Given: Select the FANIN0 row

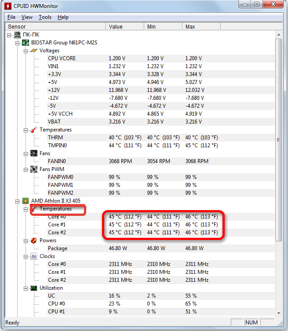Looking at the screenshot, I should pos(161,161).
